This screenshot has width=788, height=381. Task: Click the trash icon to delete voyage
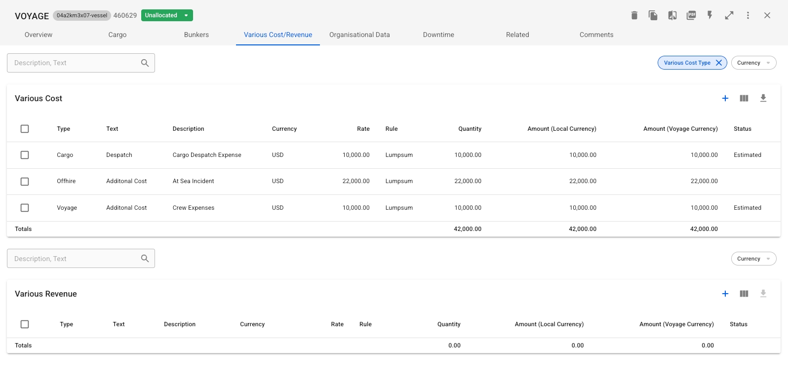(634, 15)
